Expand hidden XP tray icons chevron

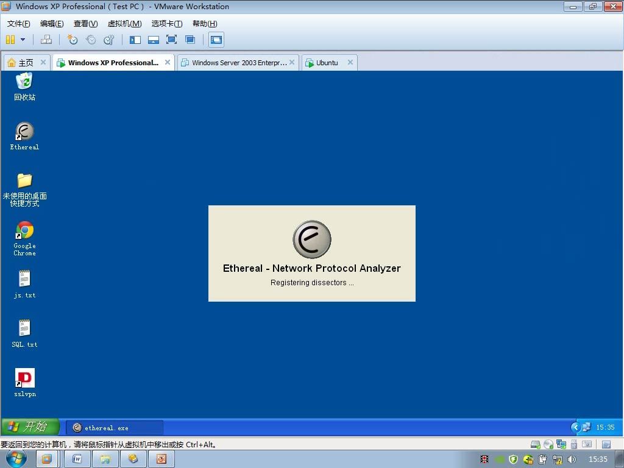(x=575, y=427)
